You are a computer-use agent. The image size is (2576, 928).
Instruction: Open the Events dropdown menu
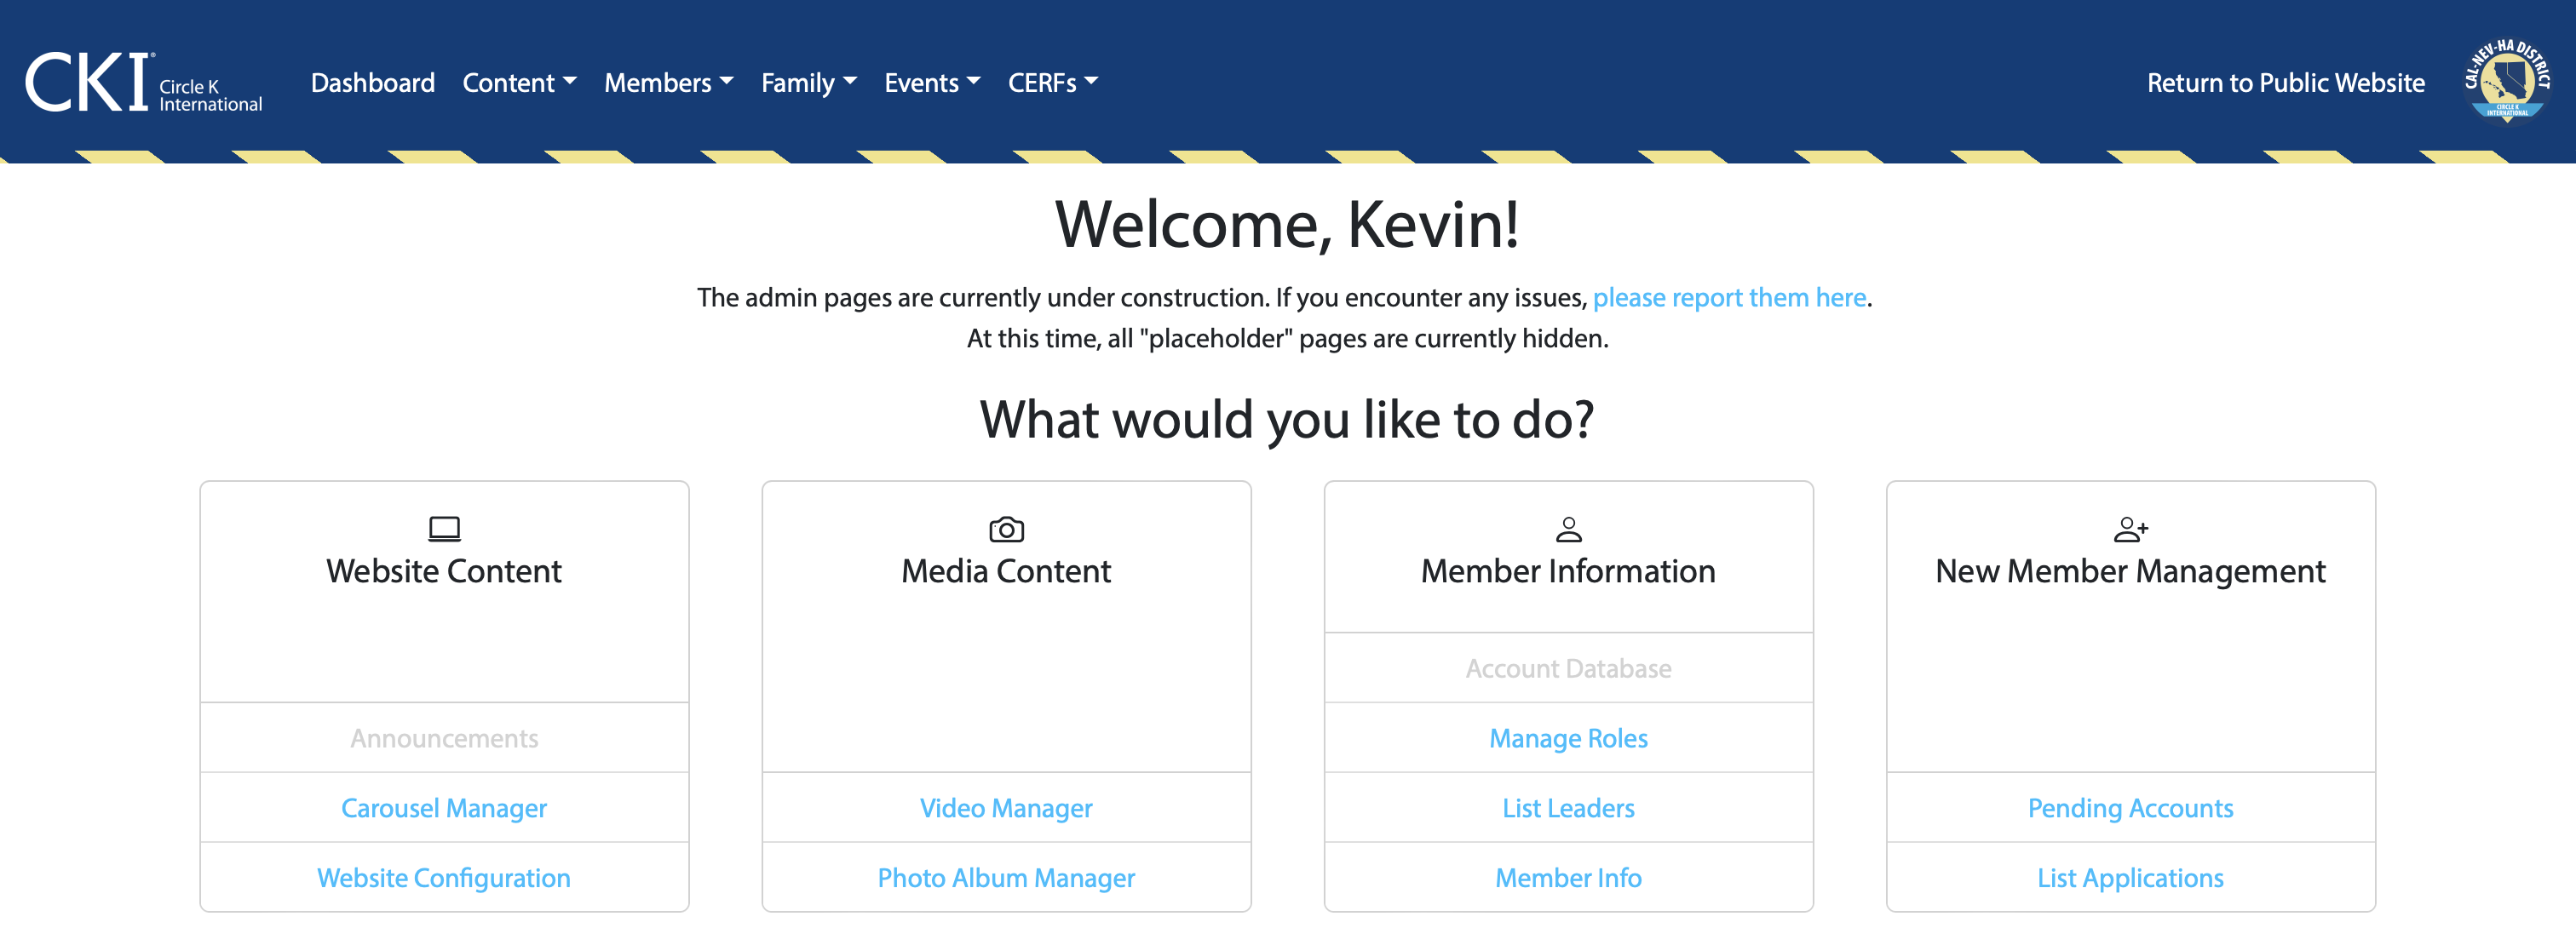click(931, 82)
